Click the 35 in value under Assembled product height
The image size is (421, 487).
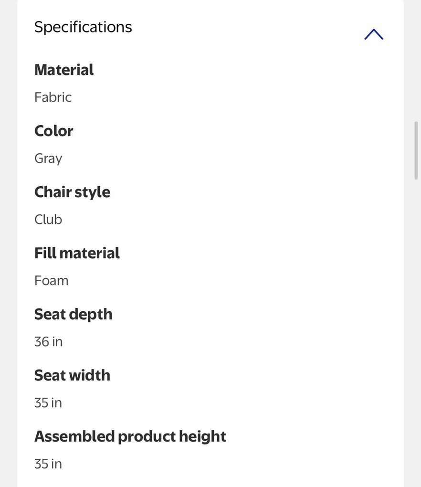pyautogui.click(x=48, y=464)
